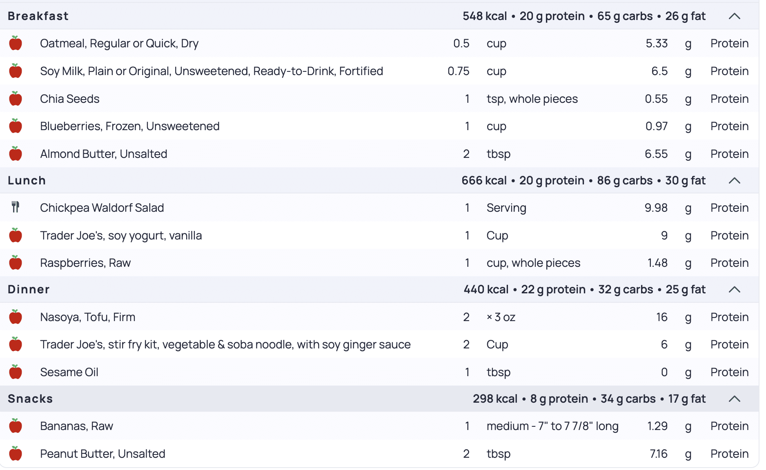Screen dimensions: 766x470
Task: Click the Trader Joe's soy yogurt row
Action: tap(121, 235)
